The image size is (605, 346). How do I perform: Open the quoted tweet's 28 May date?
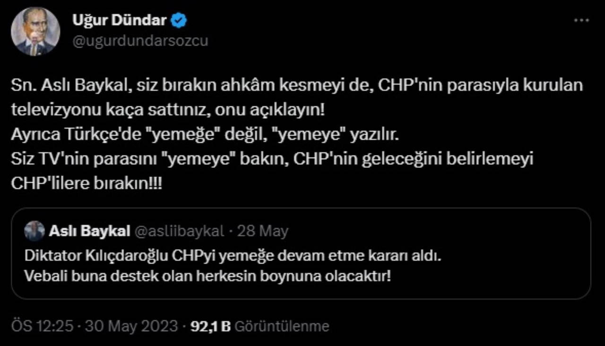(x=263, y=231)
